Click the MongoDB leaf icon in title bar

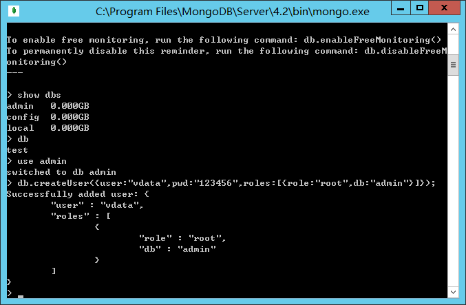click(x=14, y=11)
